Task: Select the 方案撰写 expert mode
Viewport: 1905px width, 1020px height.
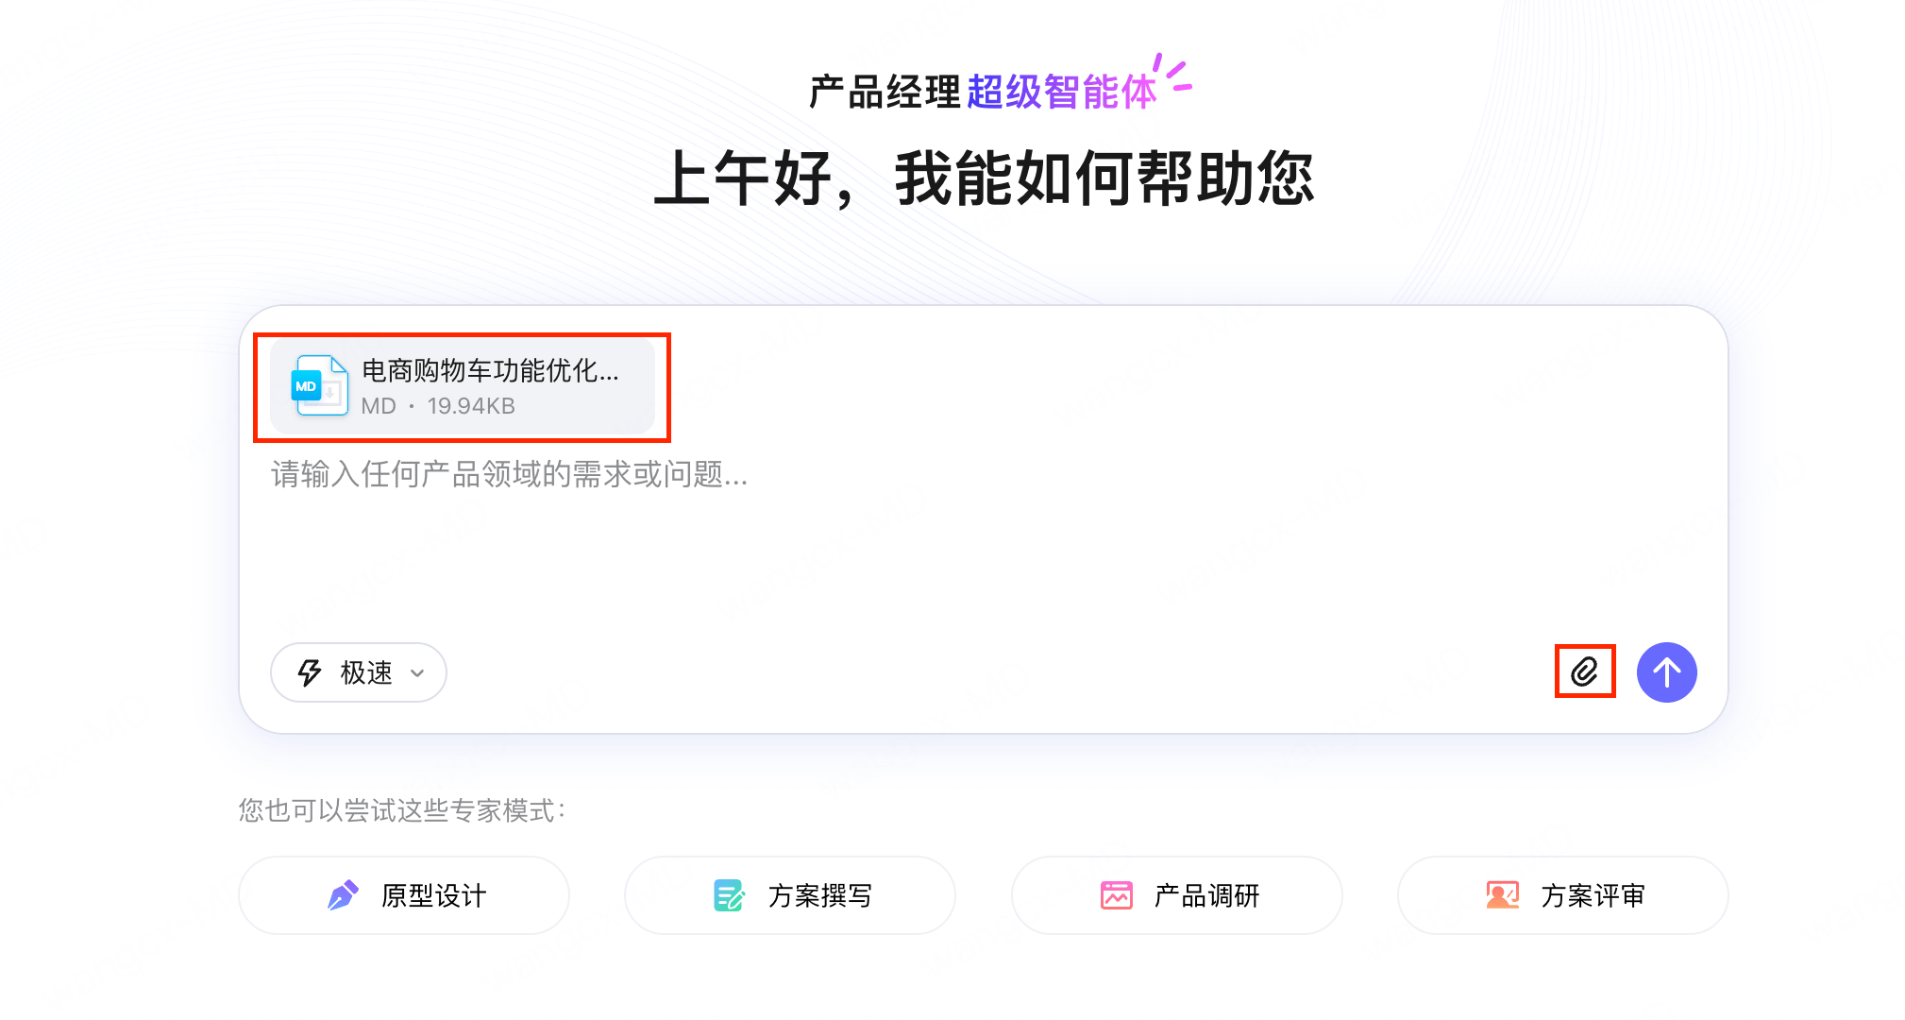Action: tap(790, 895)
